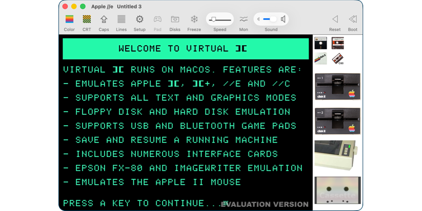Click the 'Apple //e' title text

[x=101, y=6]
